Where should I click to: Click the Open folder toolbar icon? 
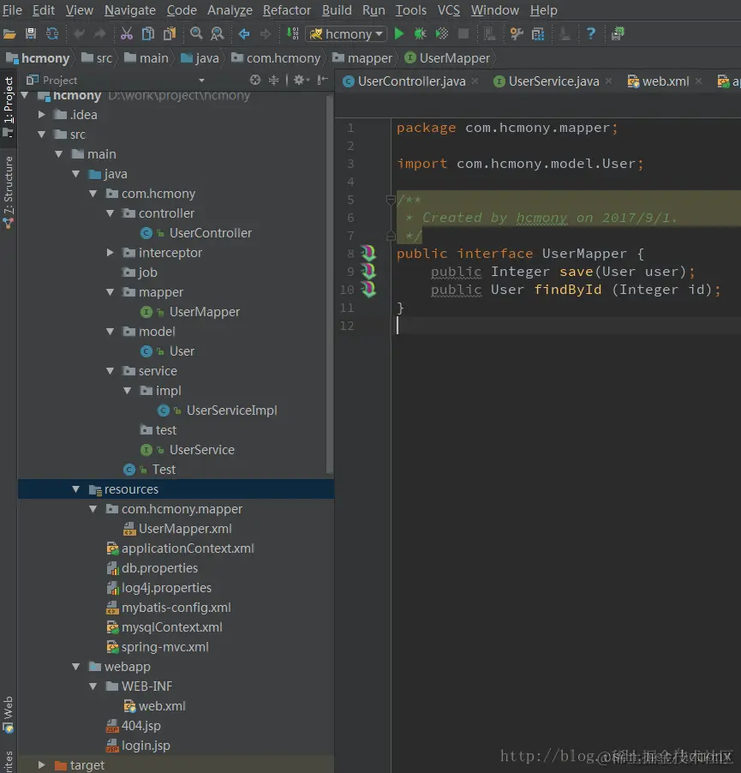point(9,34)
